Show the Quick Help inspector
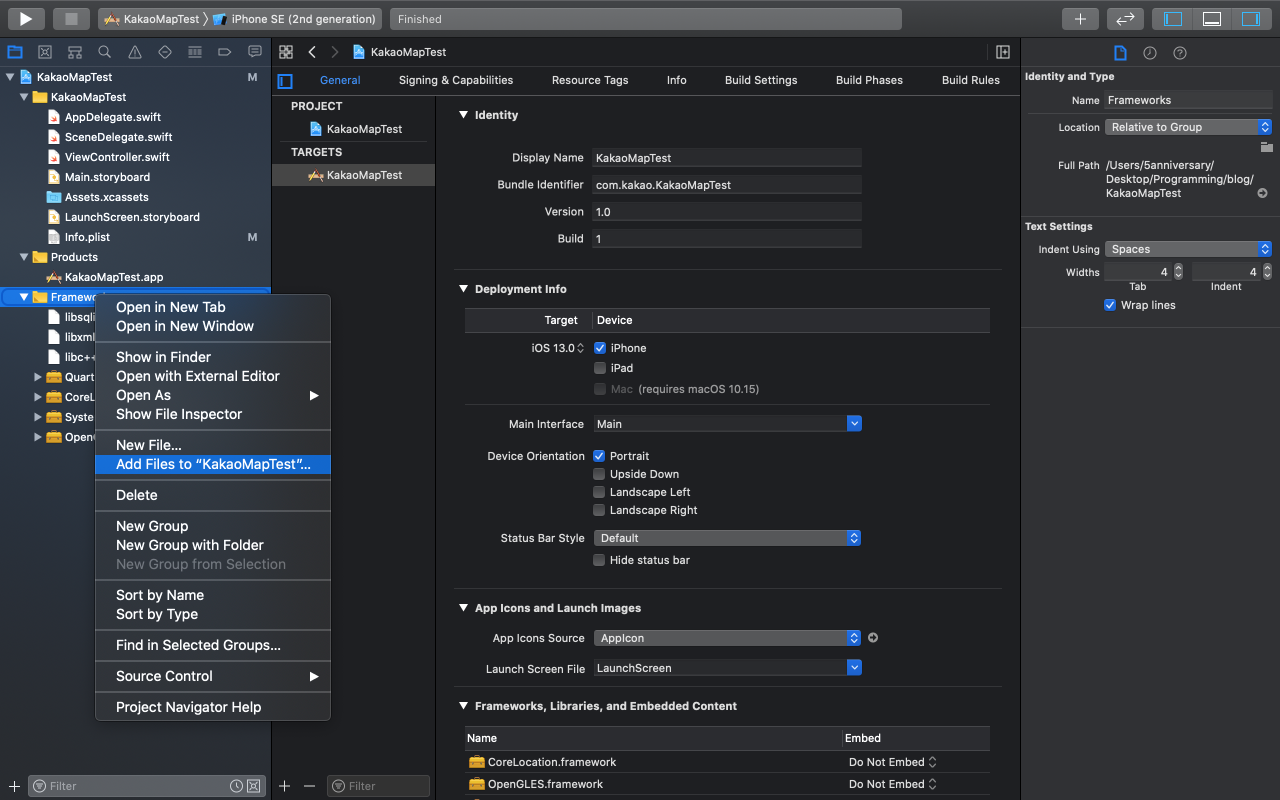 point(1179,53)
